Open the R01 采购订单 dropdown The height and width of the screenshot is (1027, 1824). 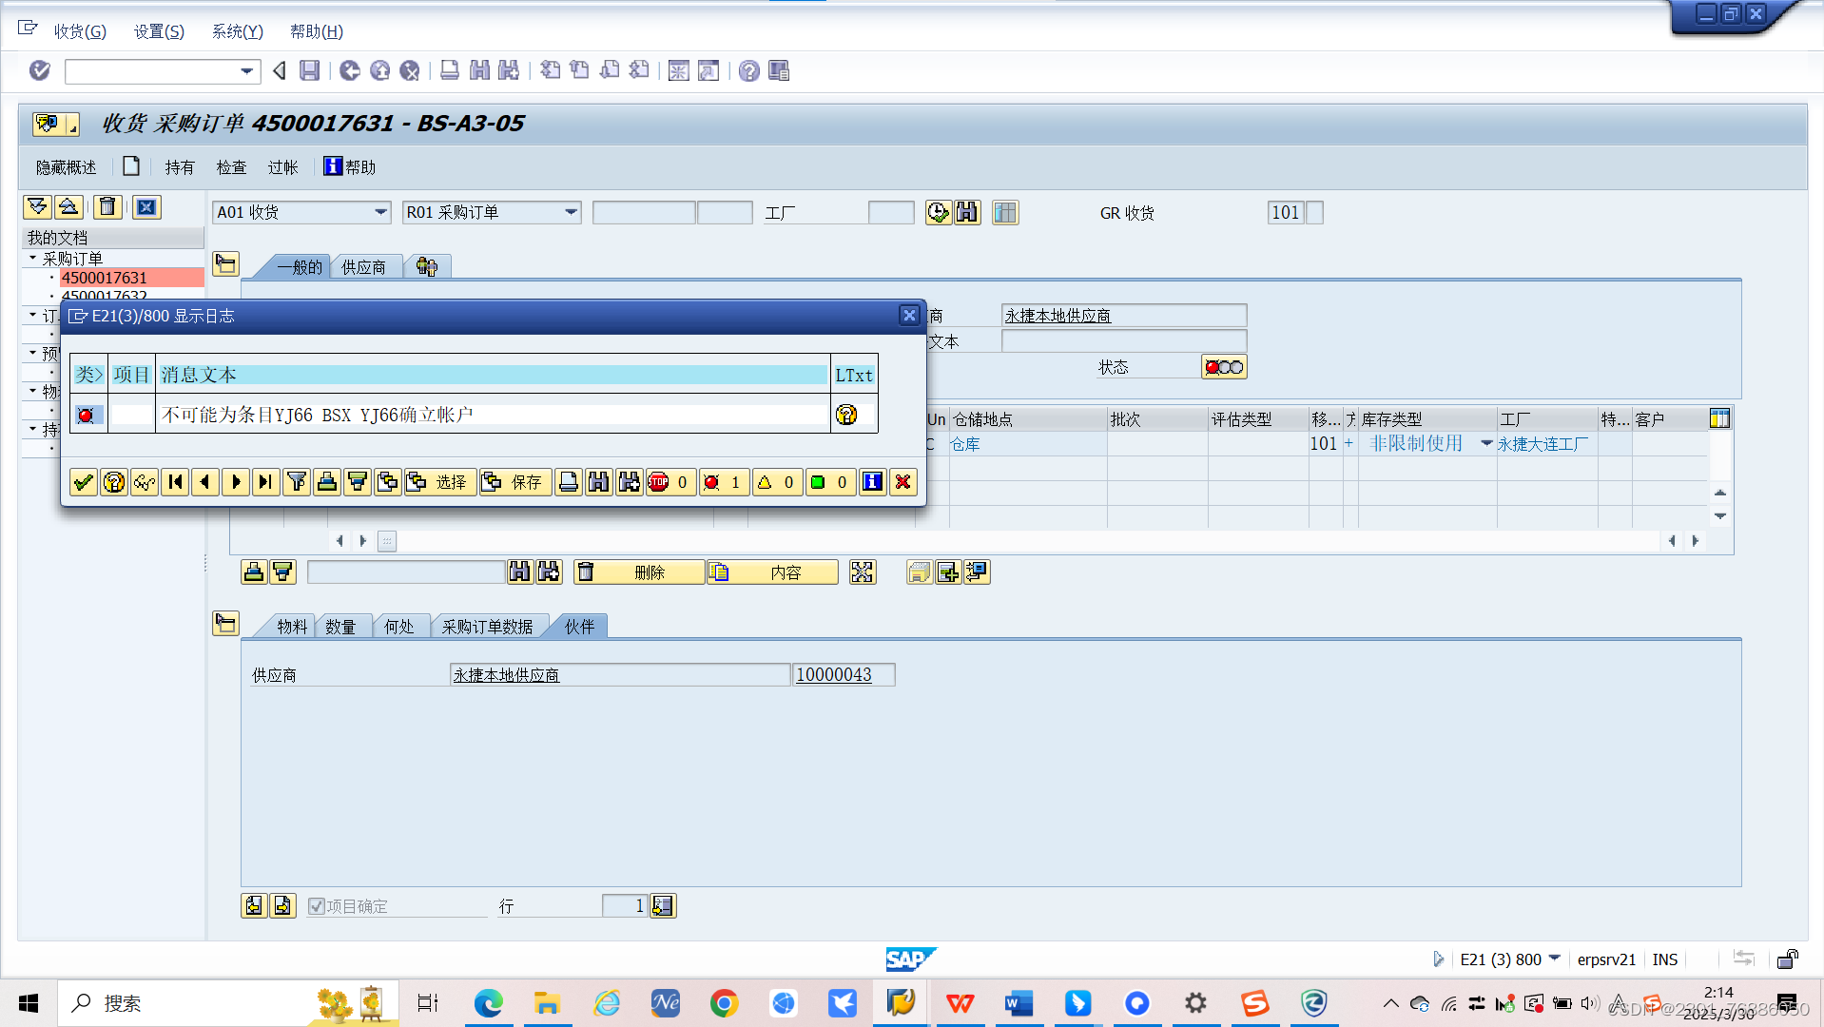pos(572,212)
